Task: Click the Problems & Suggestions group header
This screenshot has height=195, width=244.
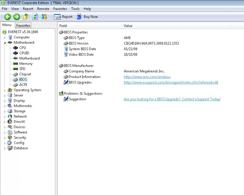Action: click(x=80, y=93)
